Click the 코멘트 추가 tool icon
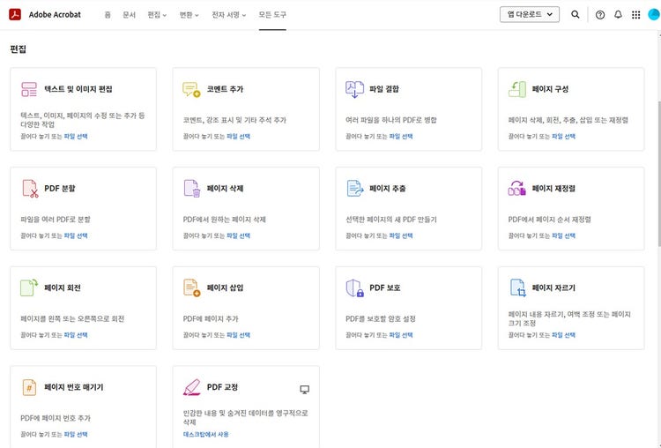 (191, 89)
